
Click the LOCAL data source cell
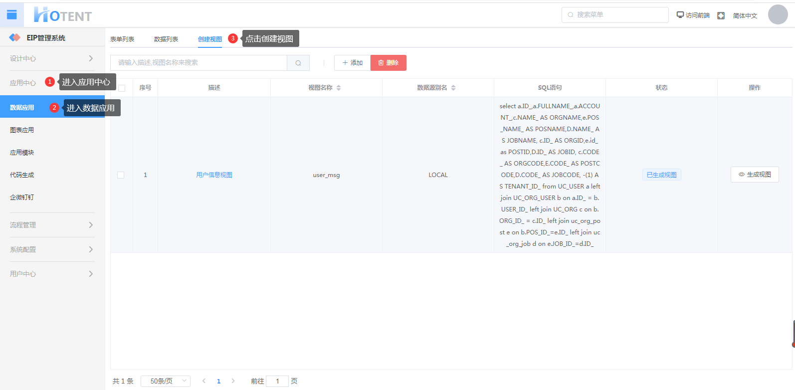(x=438, y=175)
